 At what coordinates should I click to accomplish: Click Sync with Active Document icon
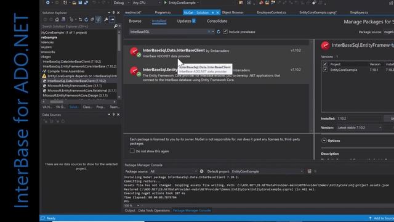coord(80,19)
